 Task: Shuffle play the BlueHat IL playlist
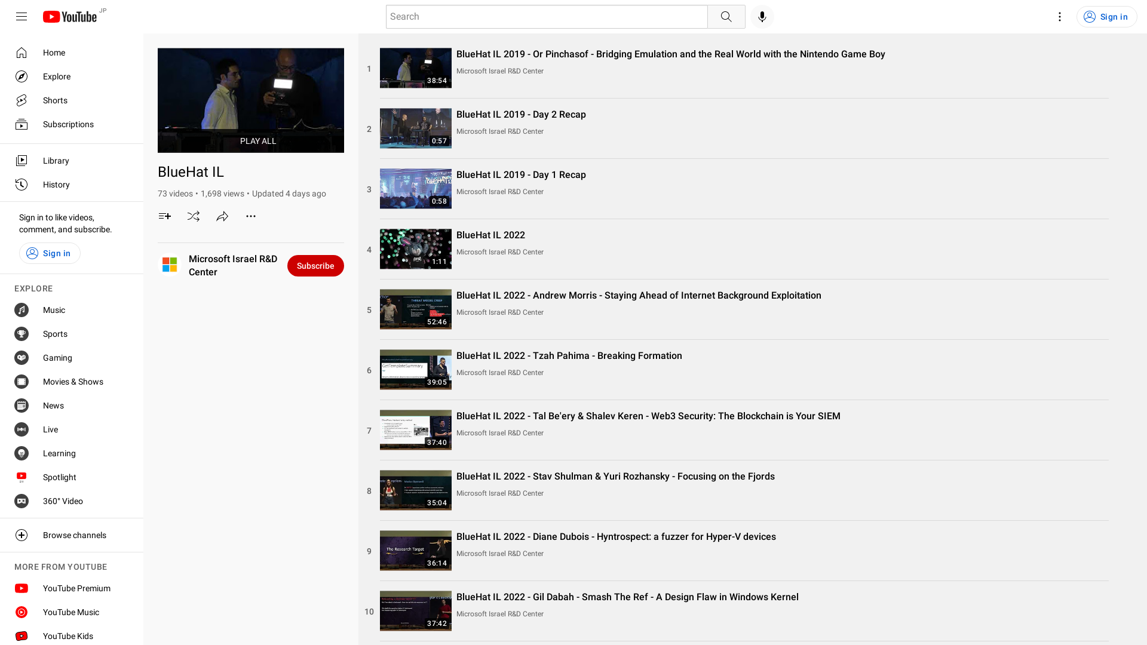tap(194, 216)
